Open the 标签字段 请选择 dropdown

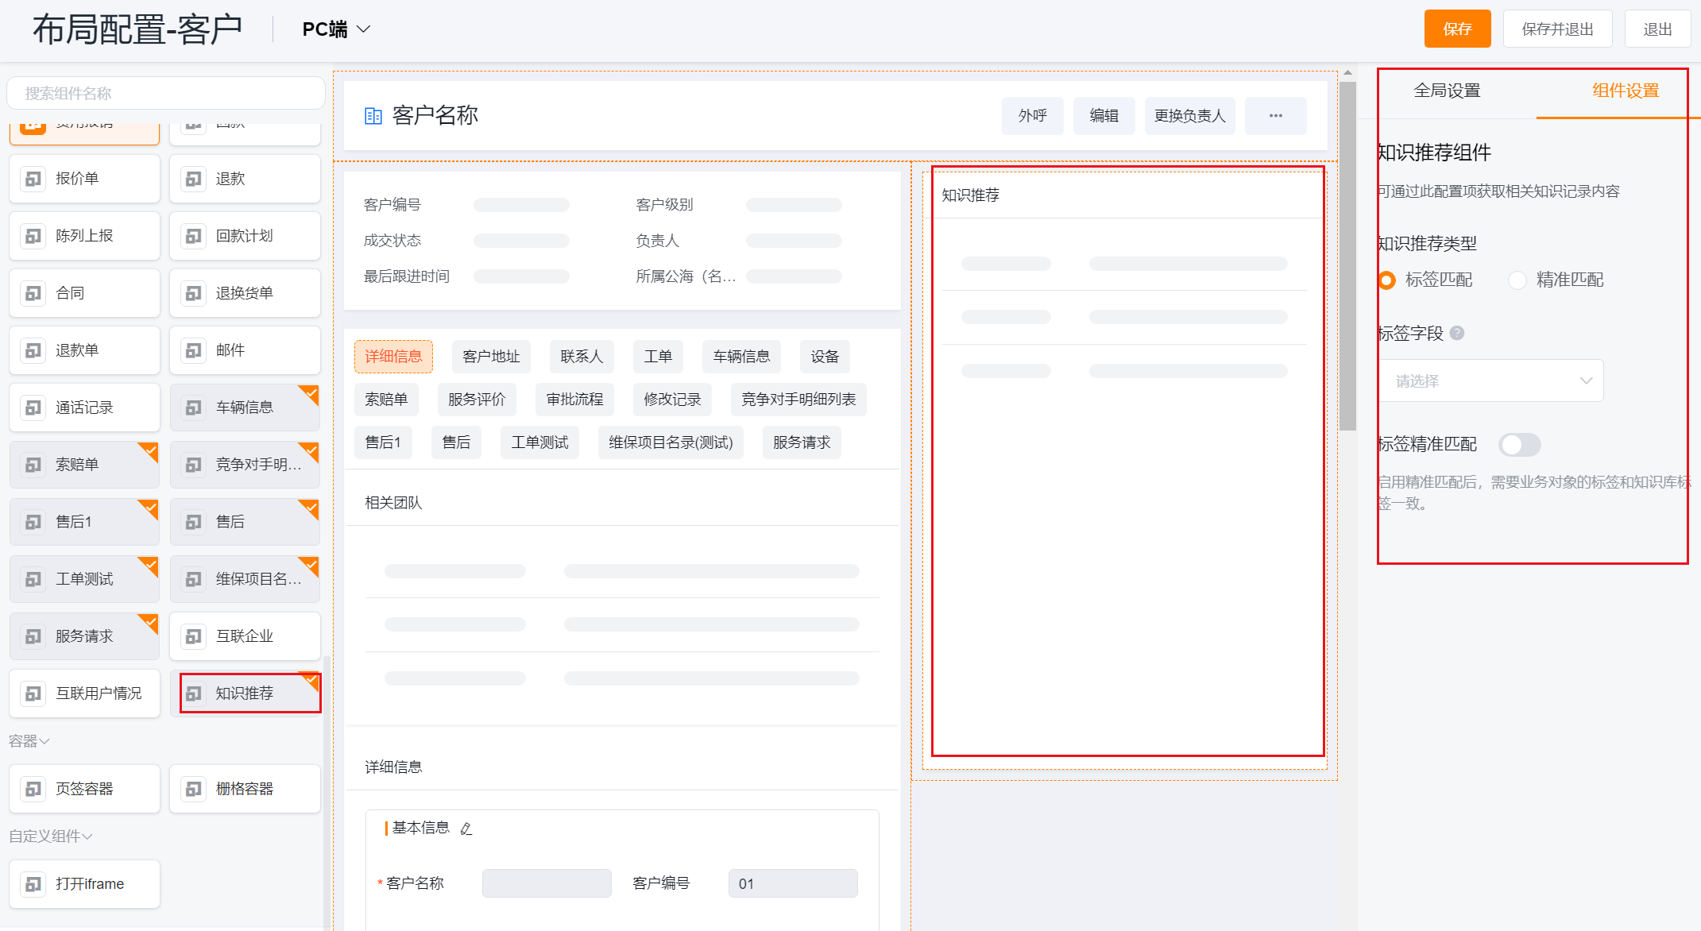coord(1491,381)
